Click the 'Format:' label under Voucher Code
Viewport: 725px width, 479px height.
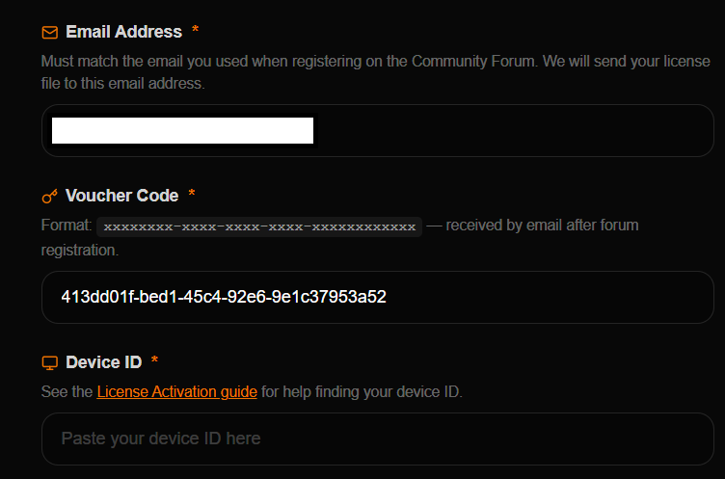coord(67,226)
